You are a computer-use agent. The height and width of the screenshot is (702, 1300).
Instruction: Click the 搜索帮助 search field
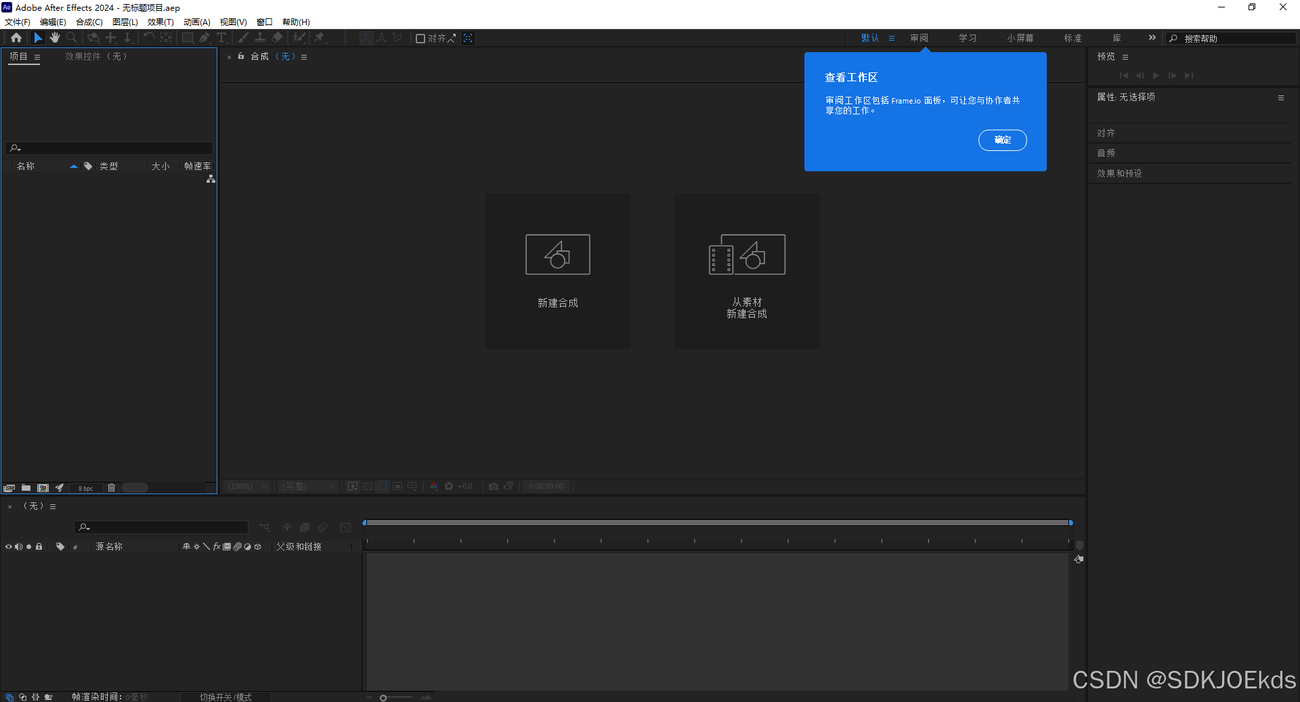pos(1231,39)
